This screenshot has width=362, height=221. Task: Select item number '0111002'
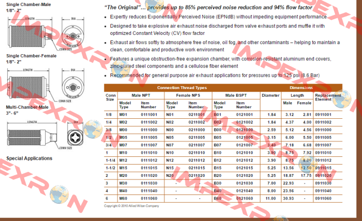pos(149,122)
